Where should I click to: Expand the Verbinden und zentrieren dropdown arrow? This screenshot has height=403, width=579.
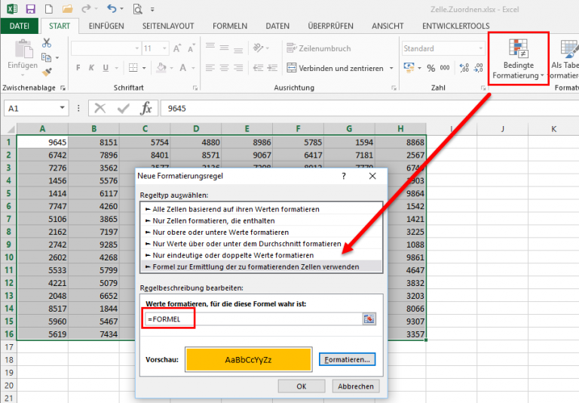391,68
